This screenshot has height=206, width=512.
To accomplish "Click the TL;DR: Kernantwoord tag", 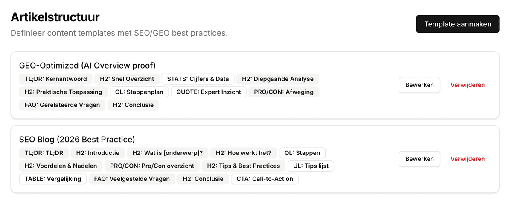I will click(55, 79).
